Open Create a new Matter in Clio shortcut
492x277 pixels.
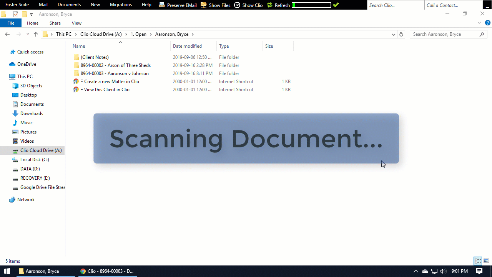(110, 82)
